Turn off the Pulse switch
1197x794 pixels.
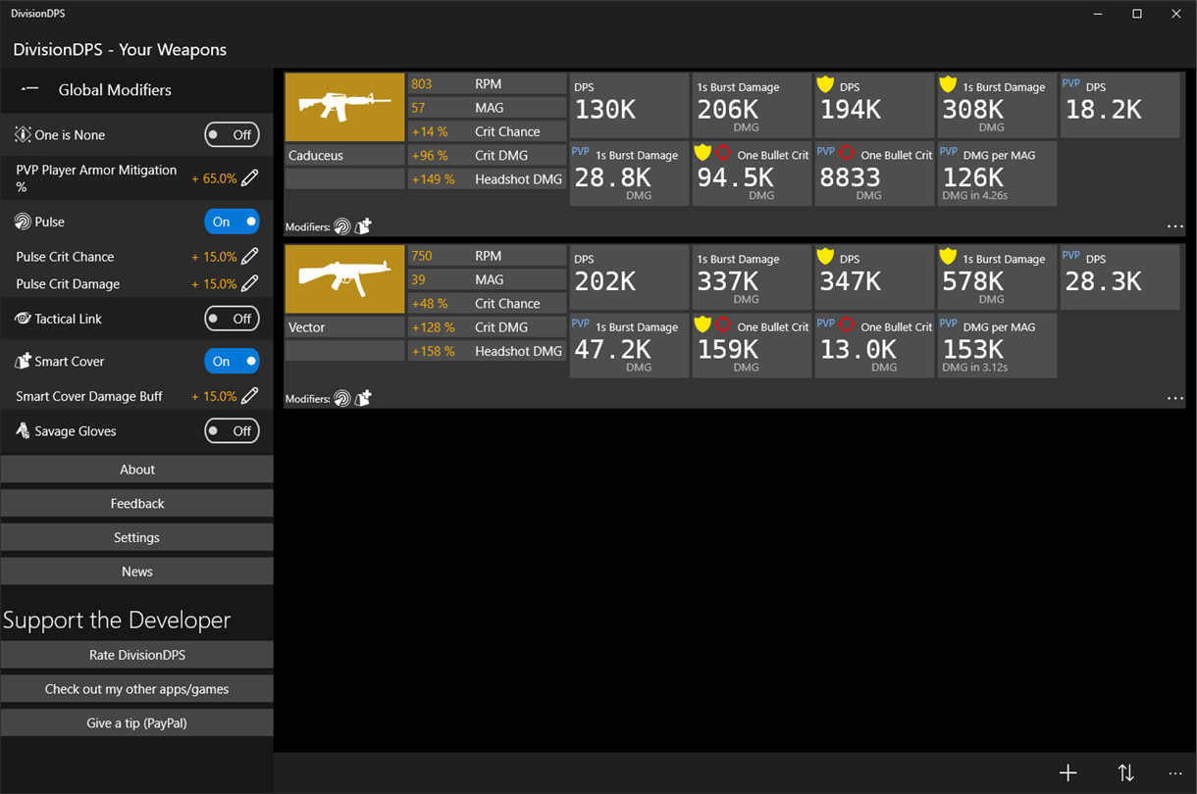(232, 222)
